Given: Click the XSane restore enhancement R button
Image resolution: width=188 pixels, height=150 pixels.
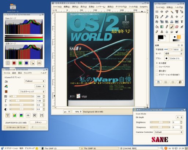Looking at the screenshot, I should [35, 115].
